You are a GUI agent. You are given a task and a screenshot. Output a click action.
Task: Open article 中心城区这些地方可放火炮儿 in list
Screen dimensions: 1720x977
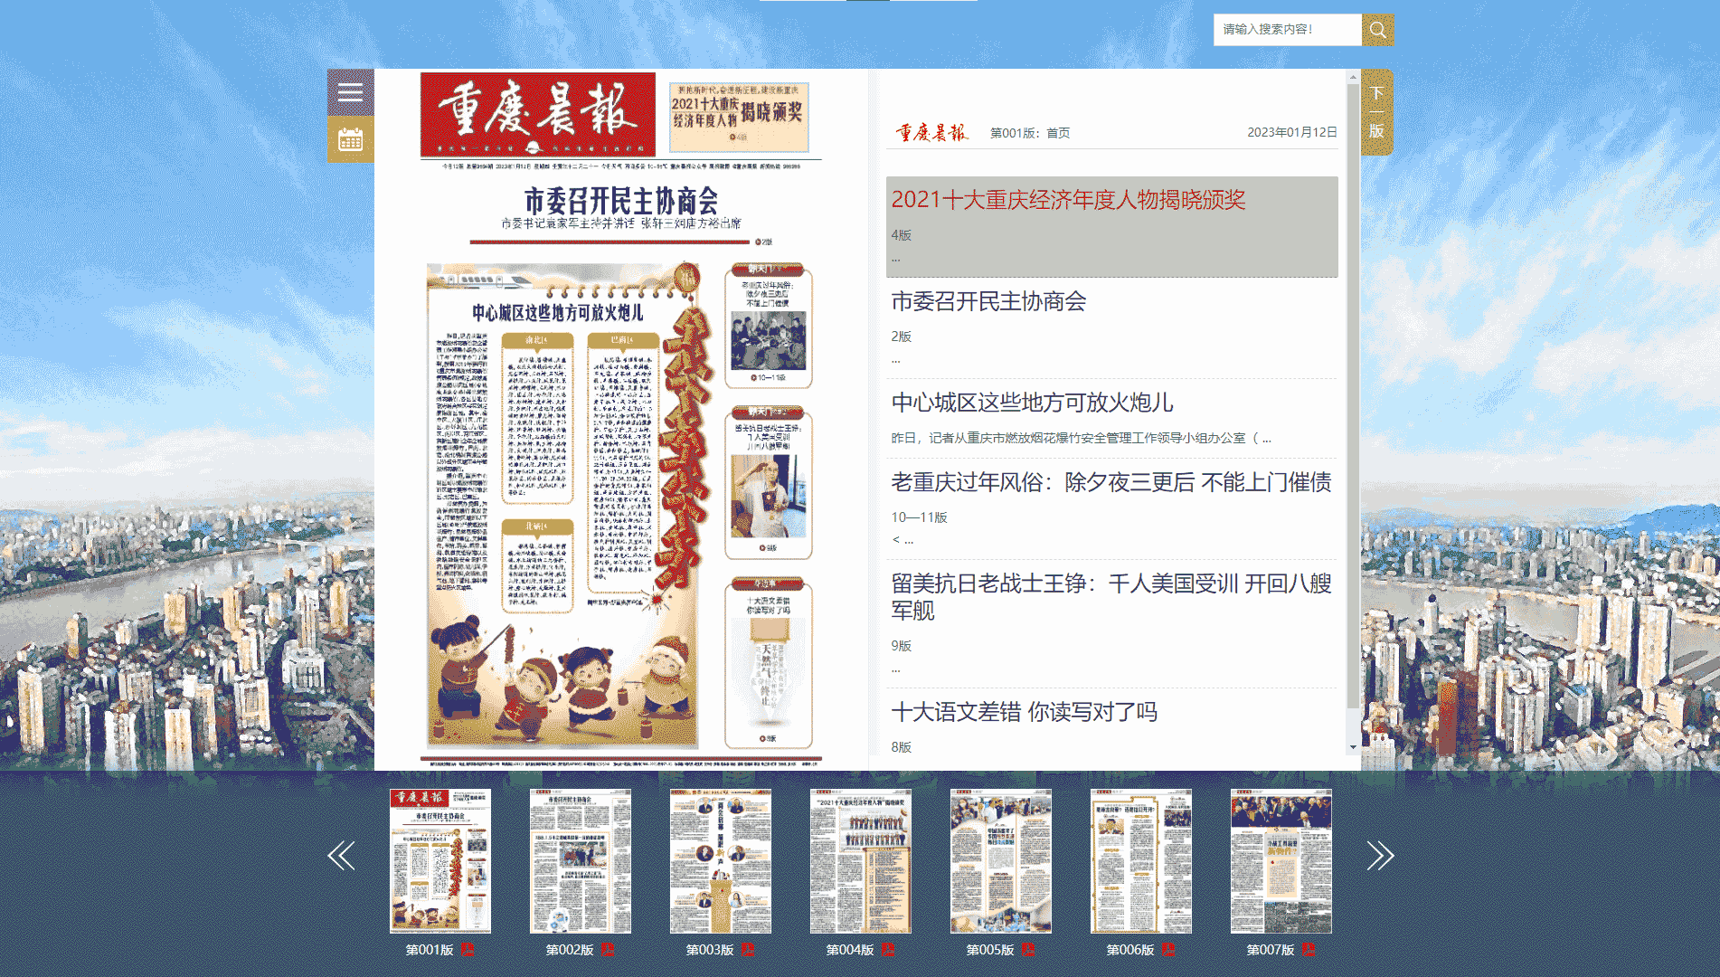[1032, 403]
